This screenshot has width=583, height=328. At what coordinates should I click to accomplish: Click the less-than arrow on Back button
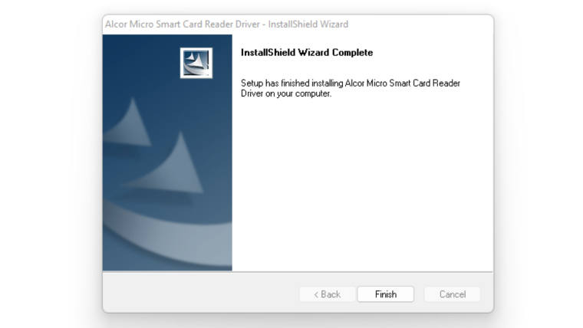(316, 294)
